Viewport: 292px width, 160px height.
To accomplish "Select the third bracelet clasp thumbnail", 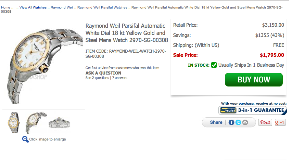I will (x=59, y=122).
